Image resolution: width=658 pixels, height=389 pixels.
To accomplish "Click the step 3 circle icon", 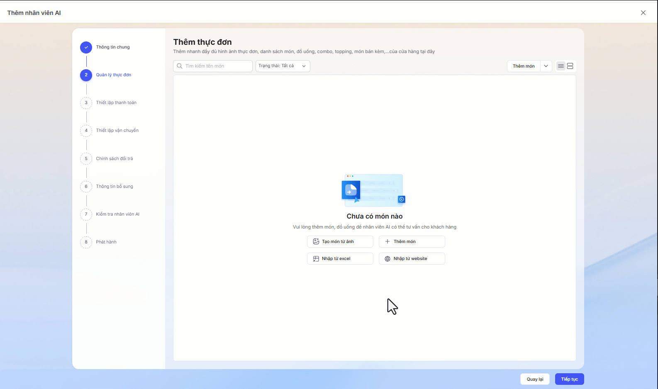I will point(86,103).
